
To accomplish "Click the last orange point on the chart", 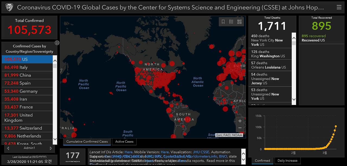I will (x=336, y=126).
